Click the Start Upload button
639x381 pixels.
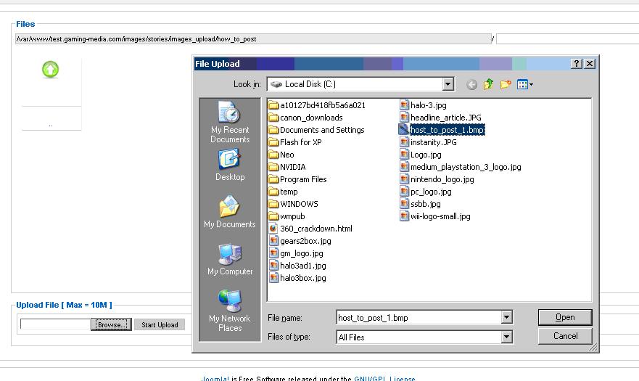pos(160,324)
